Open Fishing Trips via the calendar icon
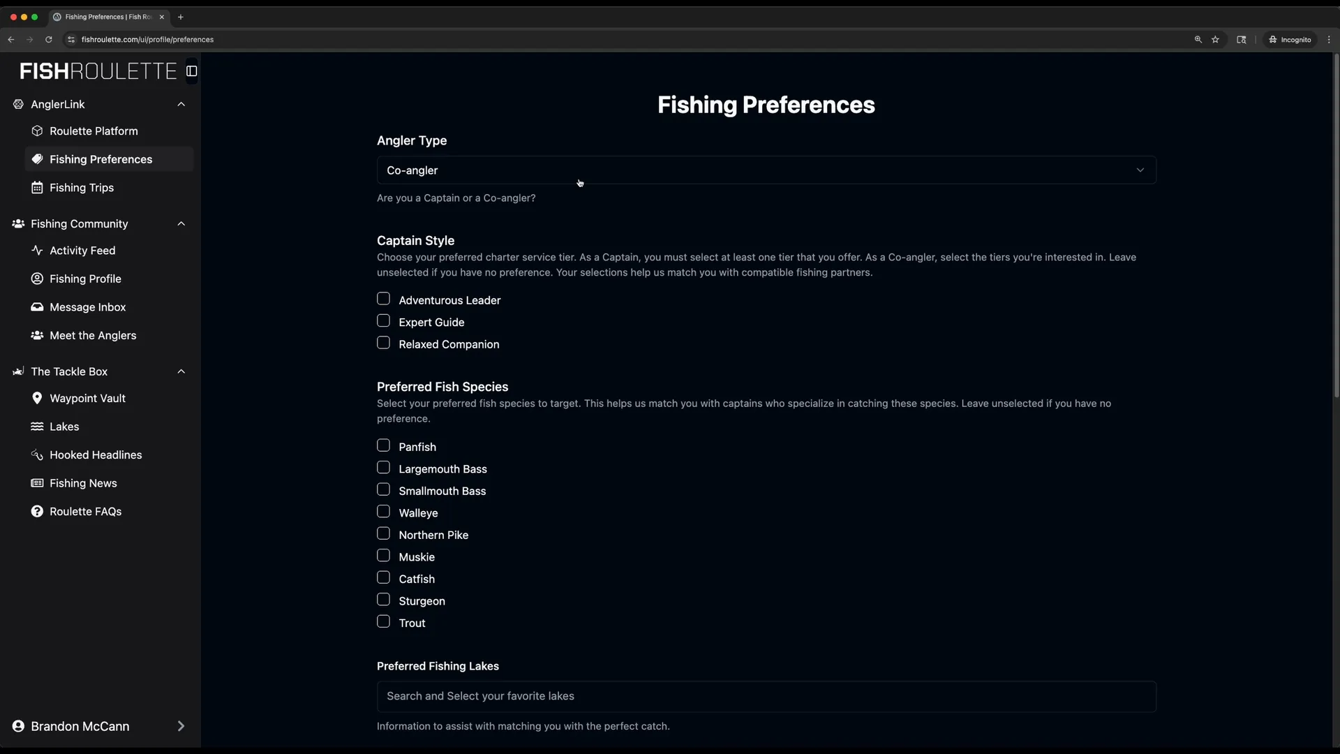The width and height of the screenshot is (1340, 754). coord(38,187)
